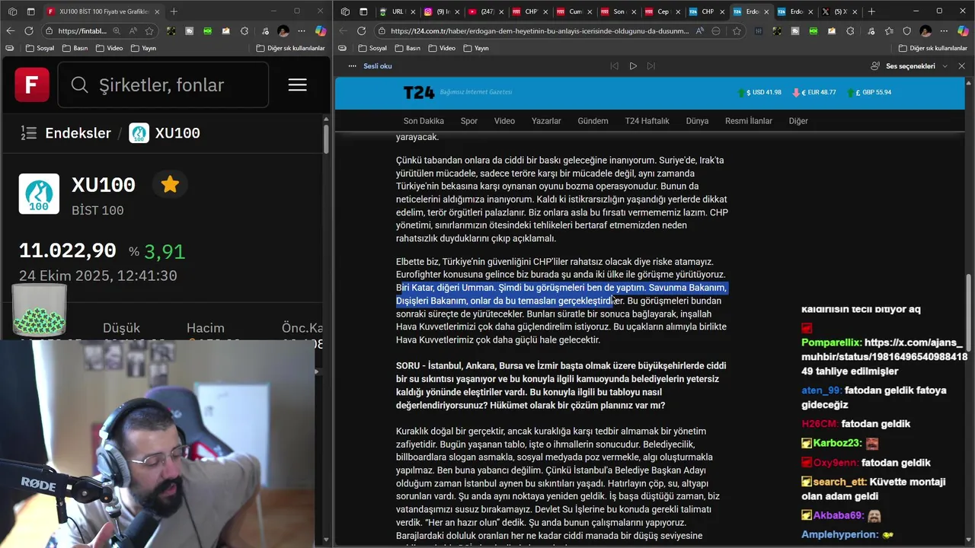This screenshot has width=975, height=548.
Task: Expand Diğer sık kullanılanlar in Fintables window
Action: click(x=291, y=48)
